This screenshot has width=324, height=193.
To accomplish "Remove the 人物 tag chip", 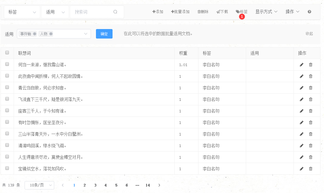I will pos(51,34).
